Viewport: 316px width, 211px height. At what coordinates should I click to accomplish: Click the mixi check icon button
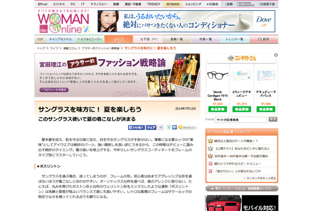tap(187, 128)
